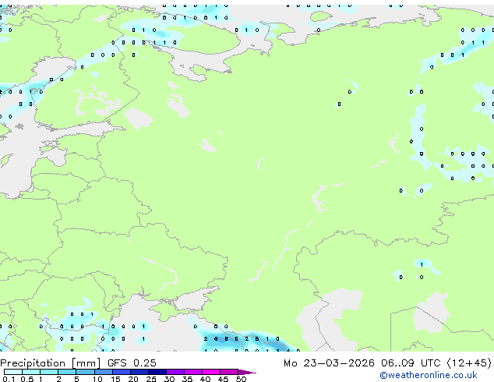Pick the 30–35 mm purple legend swatch

pyautogui.click(x=175, y=372)
